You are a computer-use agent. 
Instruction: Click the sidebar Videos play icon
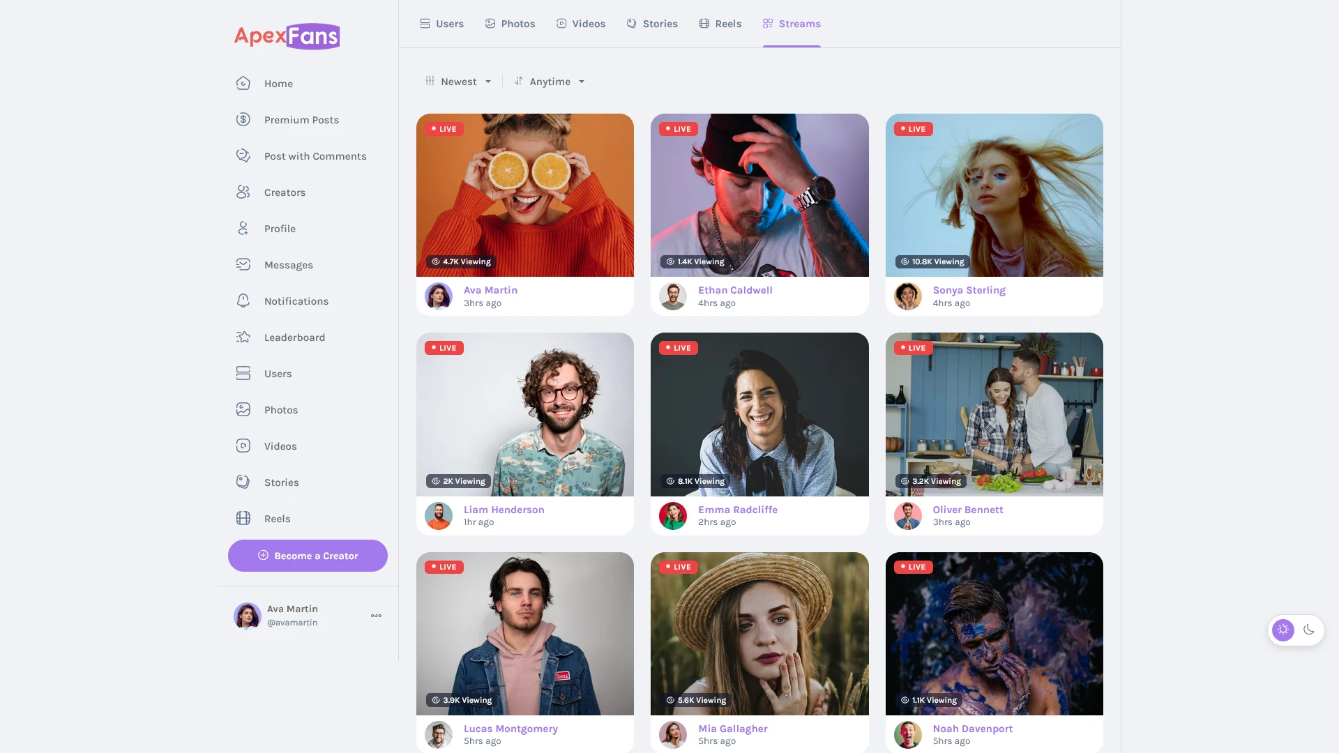pyautogui.click(x=243, y=446)
